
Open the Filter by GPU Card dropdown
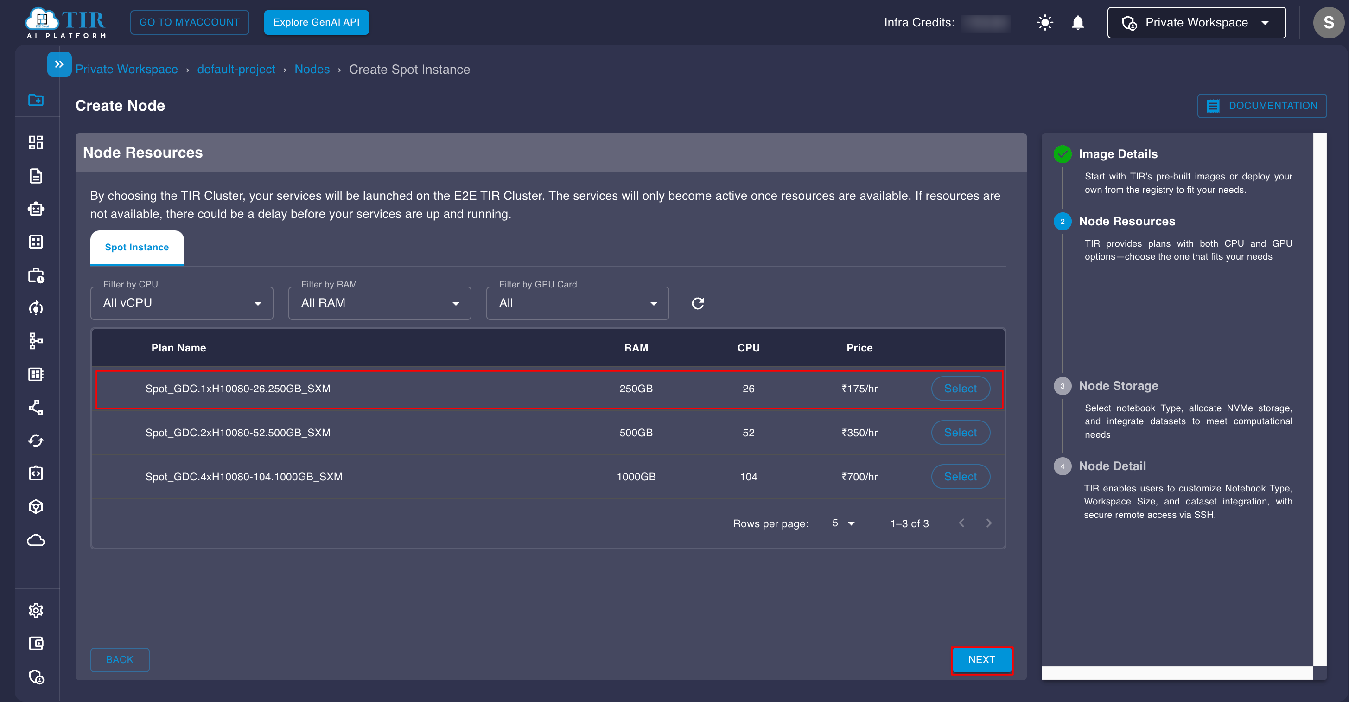(x=578, y=303)
